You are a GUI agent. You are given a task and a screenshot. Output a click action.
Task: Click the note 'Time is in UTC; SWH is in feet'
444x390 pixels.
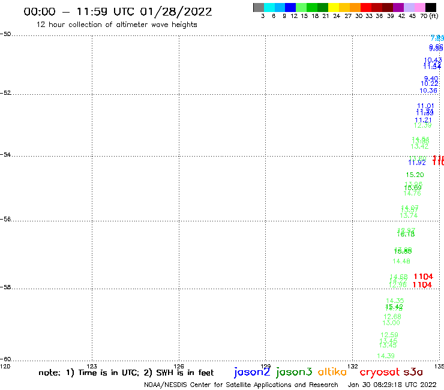point(126,373)
